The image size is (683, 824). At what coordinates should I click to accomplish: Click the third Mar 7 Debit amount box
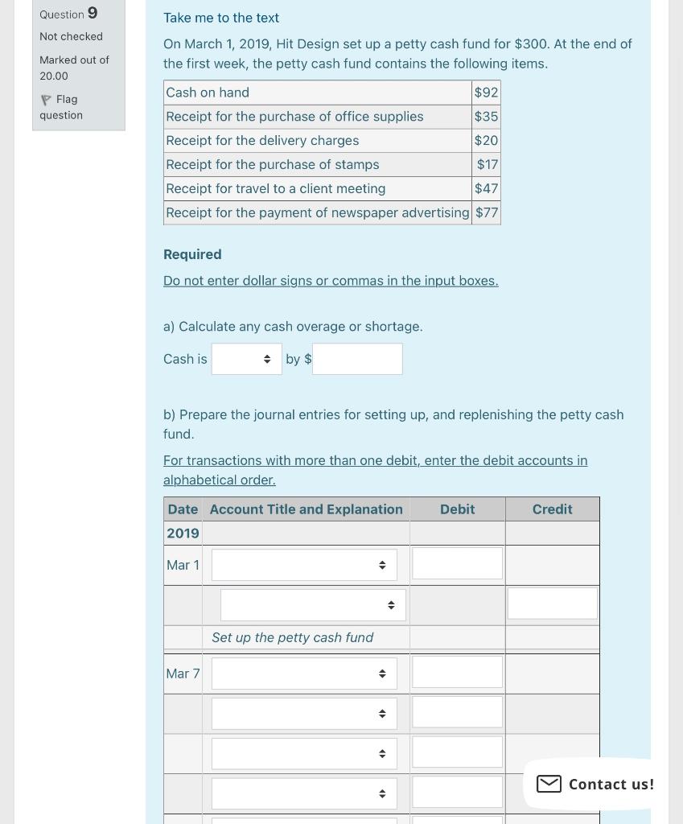[456, 751]
